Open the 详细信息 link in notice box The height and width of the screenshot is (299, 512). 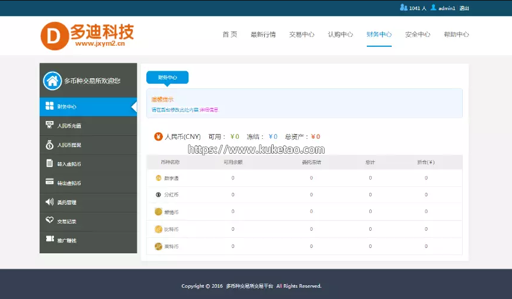[x=209, y=110]
